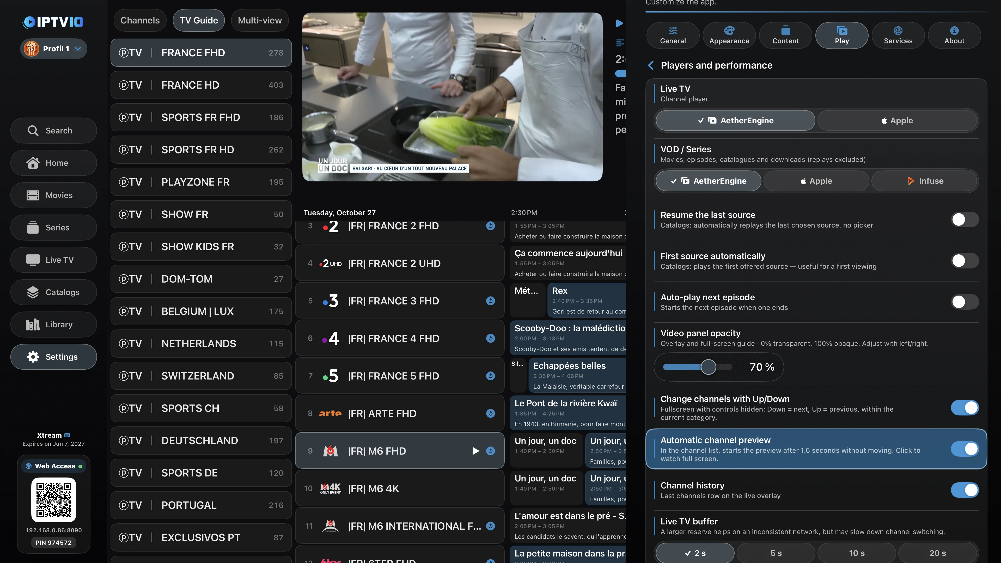Disable Change channels with Up/Down
Image resolution: width=1001 pixels, height=563 pixels.
point(965,408)
